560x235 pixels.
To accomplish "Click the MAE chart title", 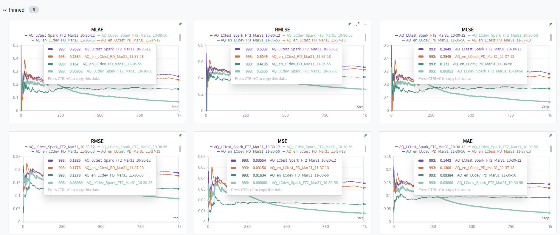I will [x=468, y=141].
